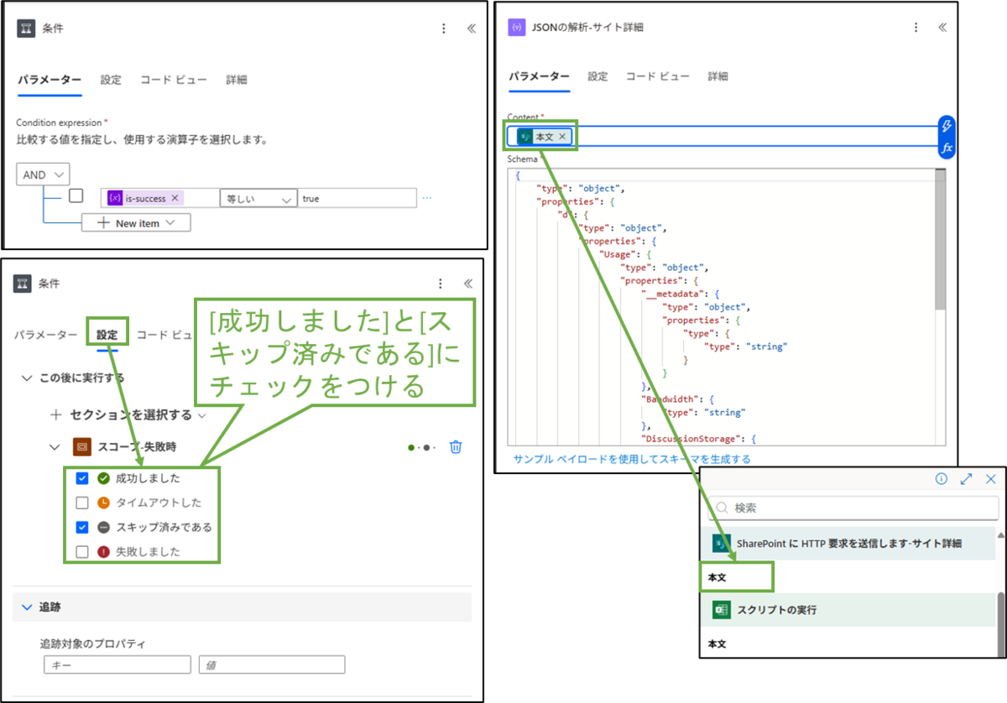Check the 失敗しました checkbox
This screenshot has height=703, width=1007.
[82, 551]
